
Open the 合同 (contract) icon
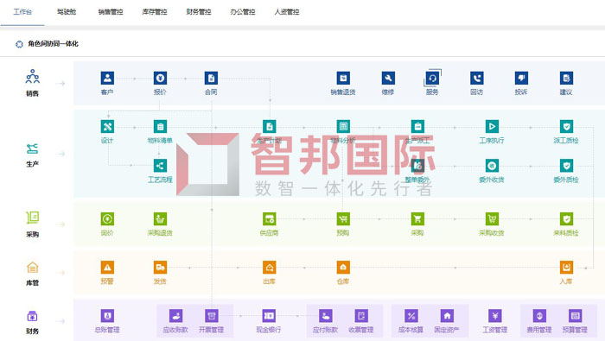[x=211, y=79]
